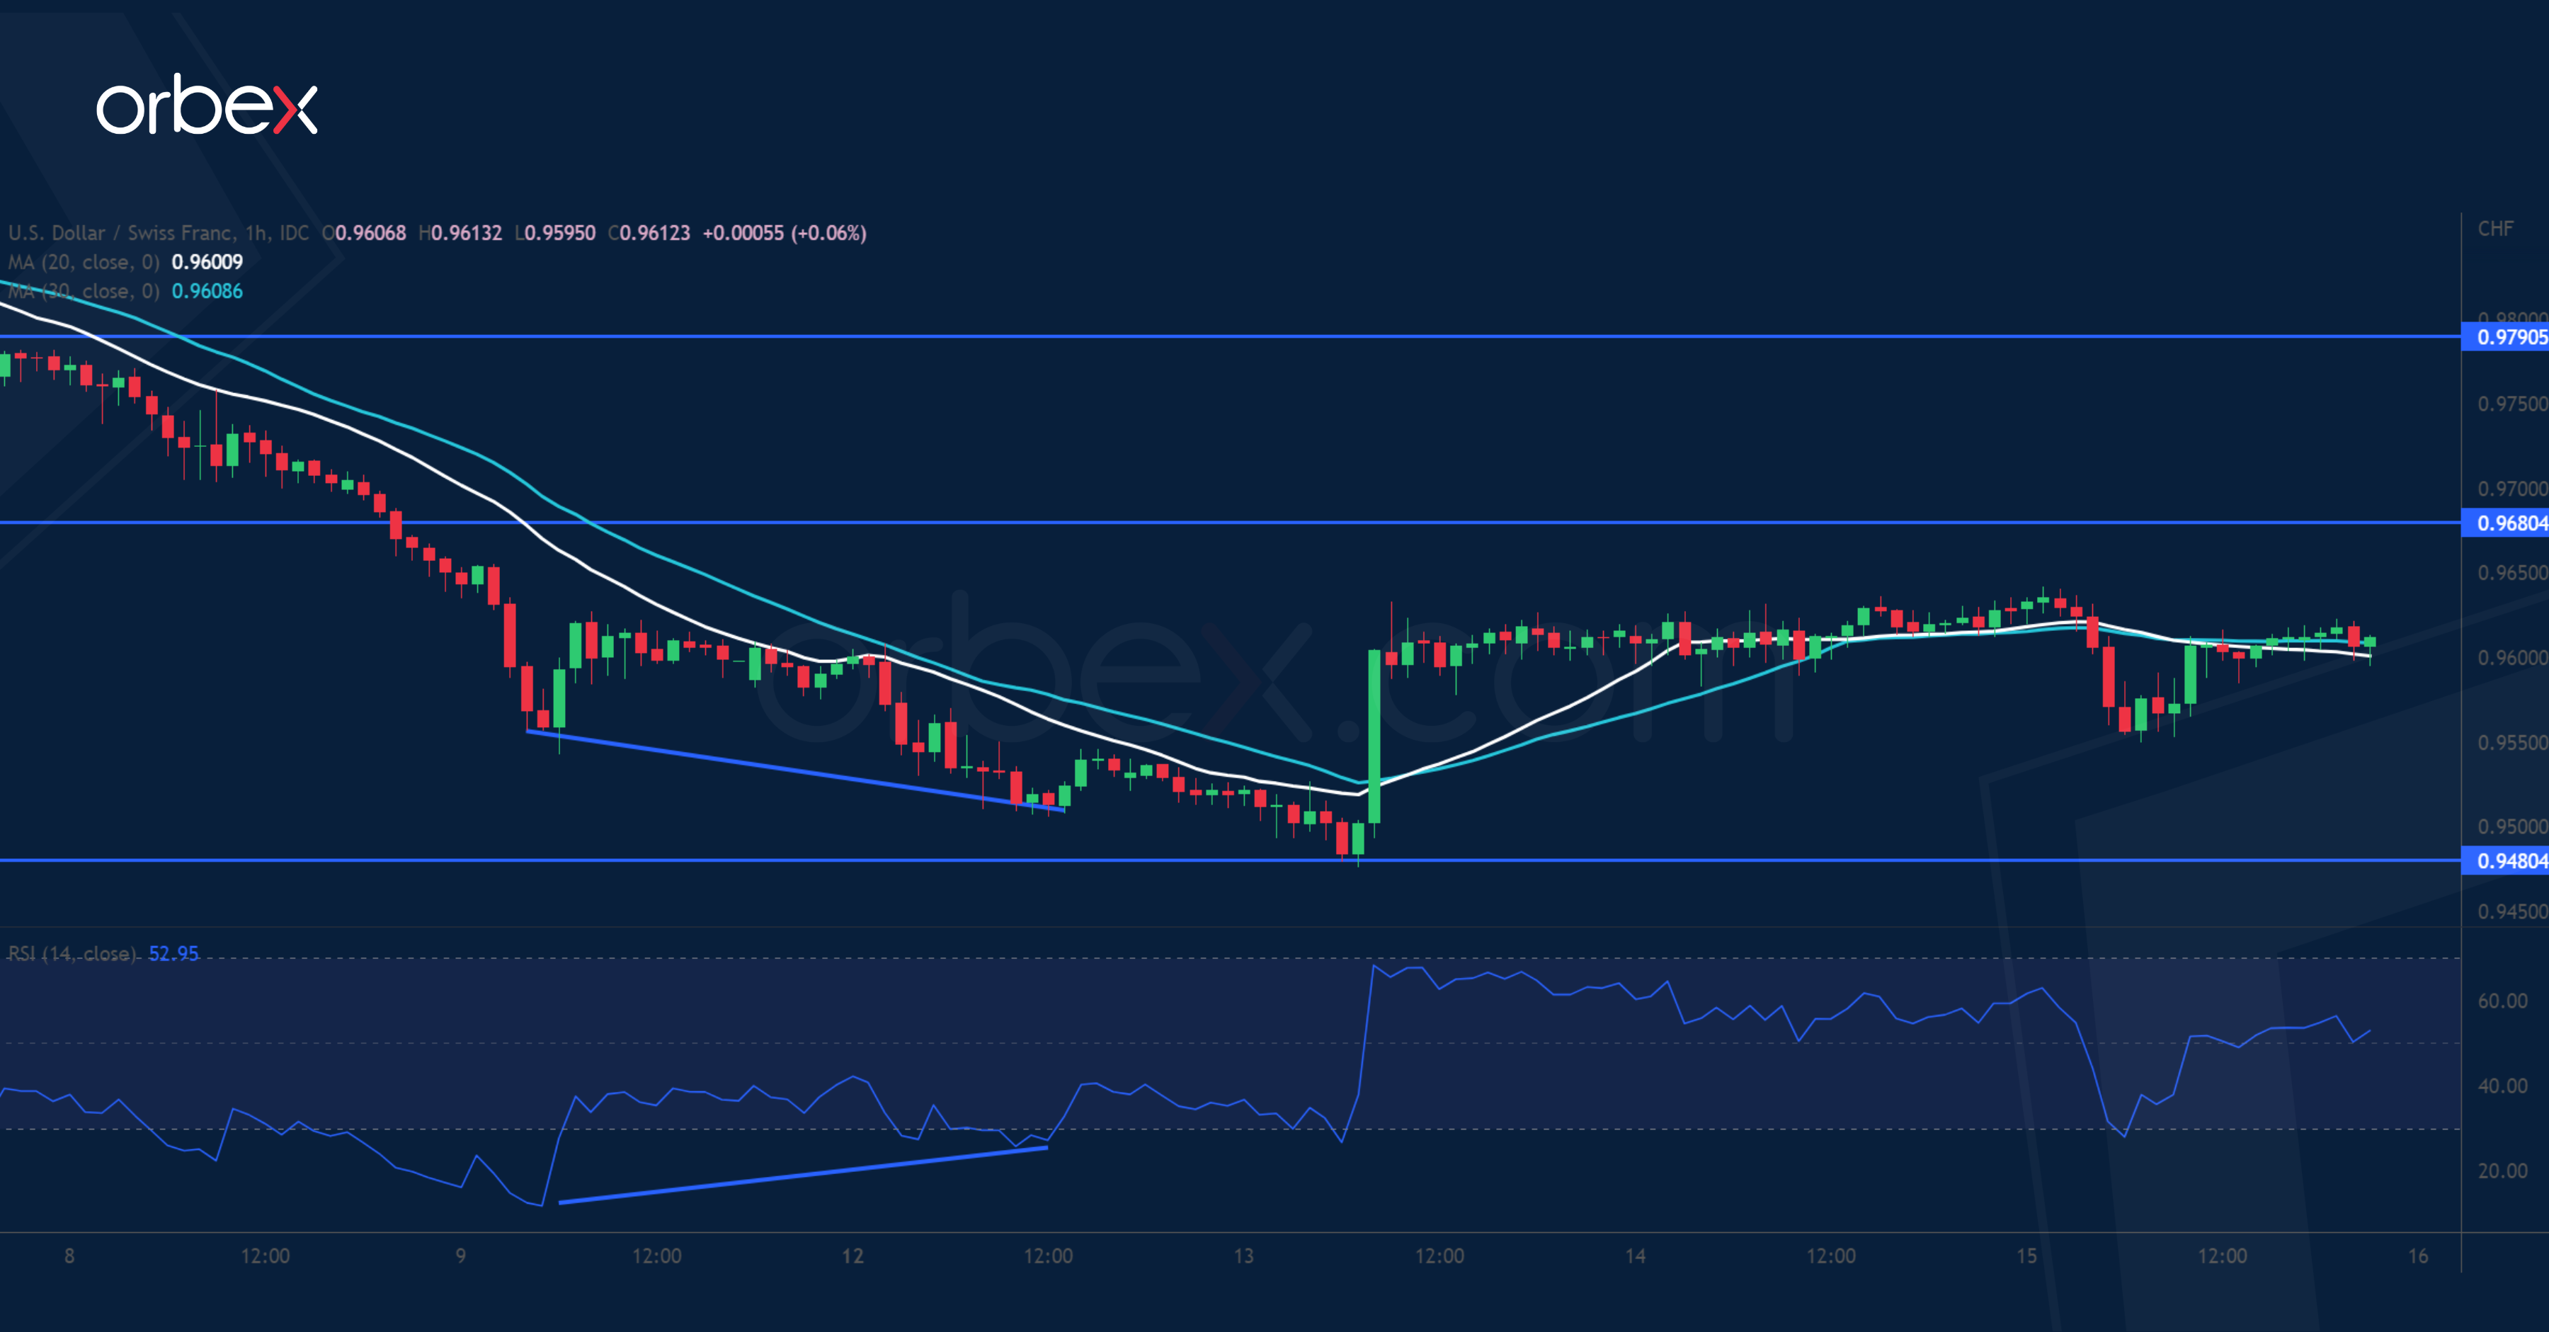Select the MA (20, close, 0) legend entry
This screenshot has width=2549, height=1332.
(x=84, y=262)
